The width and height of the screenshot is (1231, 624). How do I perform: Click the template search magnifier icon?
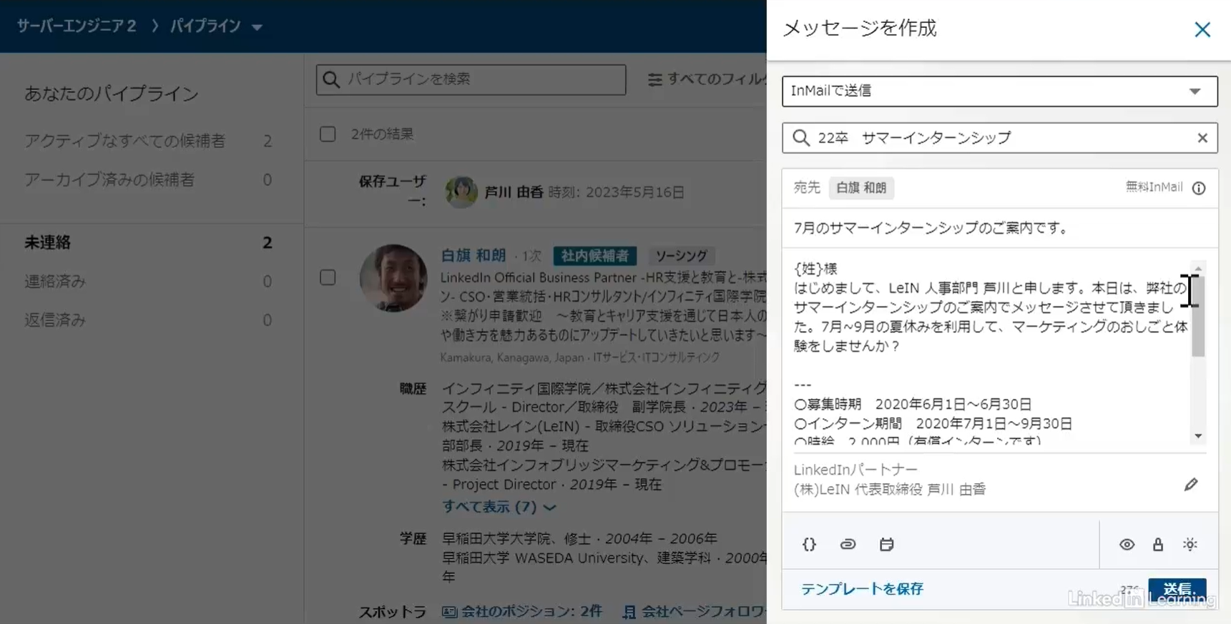[801, 138]
